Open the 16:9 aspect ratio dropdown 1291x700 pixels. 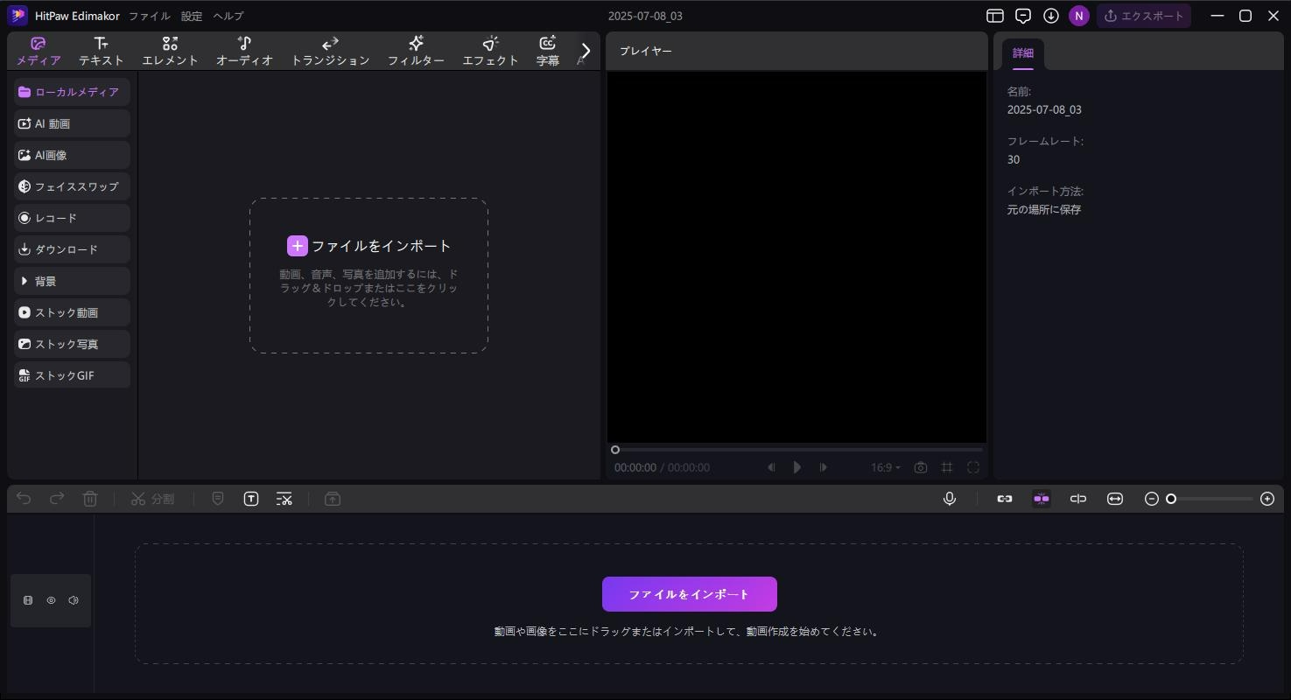click(884, 467)
